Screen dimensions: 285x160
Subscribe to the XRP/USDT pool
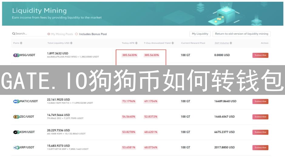click(260, 148)
